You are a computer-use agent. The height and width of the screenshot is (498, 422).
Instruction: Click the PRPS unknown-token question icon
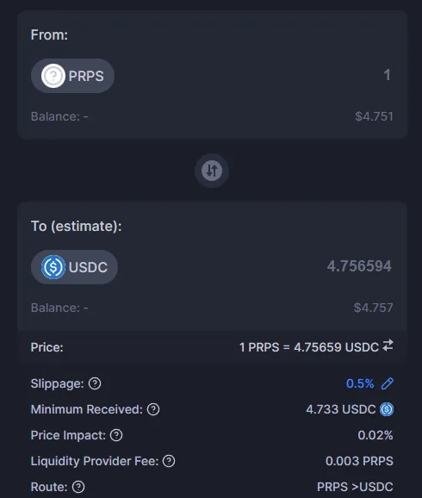53,76
